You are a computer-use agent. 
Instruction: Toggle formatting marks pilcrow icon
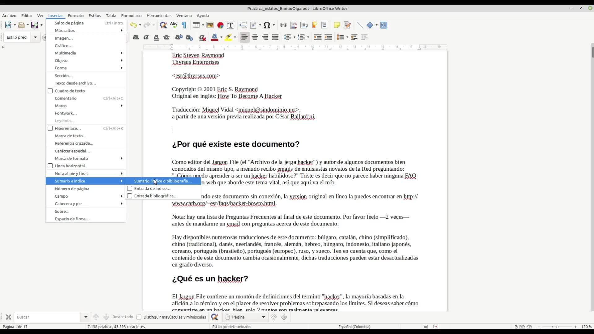pos(184,25)
